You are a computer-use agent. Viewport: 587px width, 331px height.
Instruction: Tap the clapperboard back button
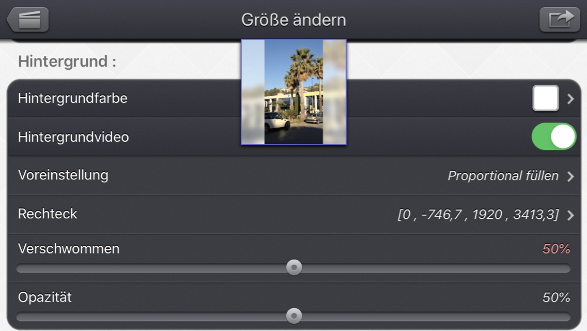tap(28, 20)
